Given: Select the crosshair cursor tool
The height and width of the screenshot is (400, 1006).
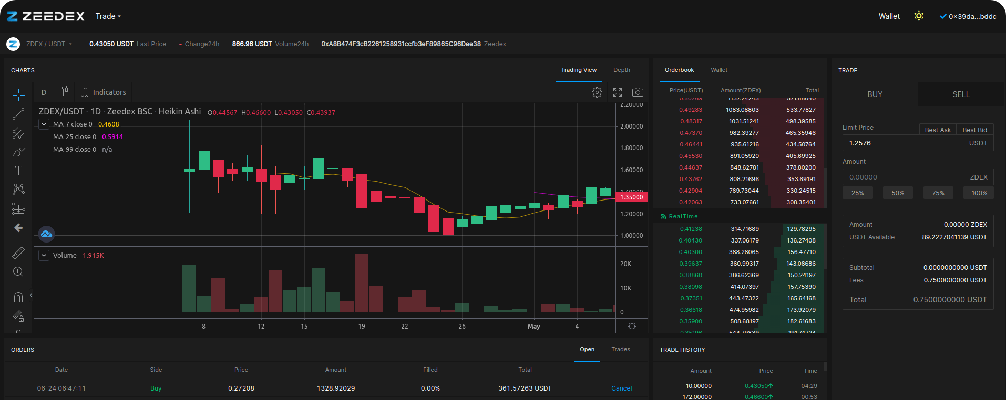Looking at the screenshot, I should (x=18, y=95).
